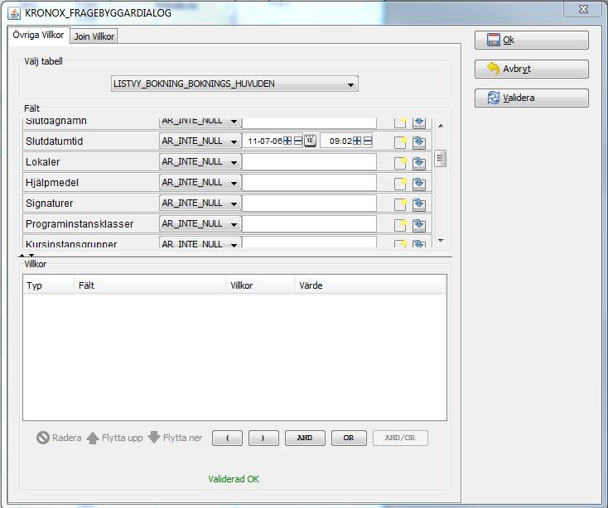Screen dimensions: 608x508
Task: Decrease the Slutdatumtid time with the minus
Action: (x=368, y=141)
